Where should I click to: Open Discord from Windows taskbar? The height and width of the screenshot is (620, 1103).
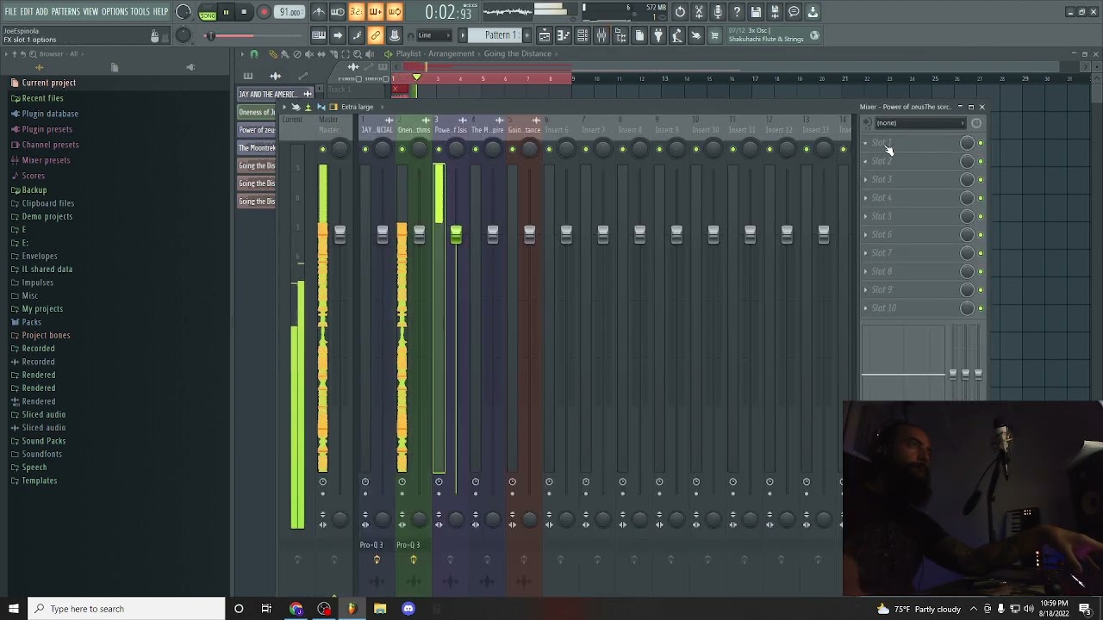point(408,609)
